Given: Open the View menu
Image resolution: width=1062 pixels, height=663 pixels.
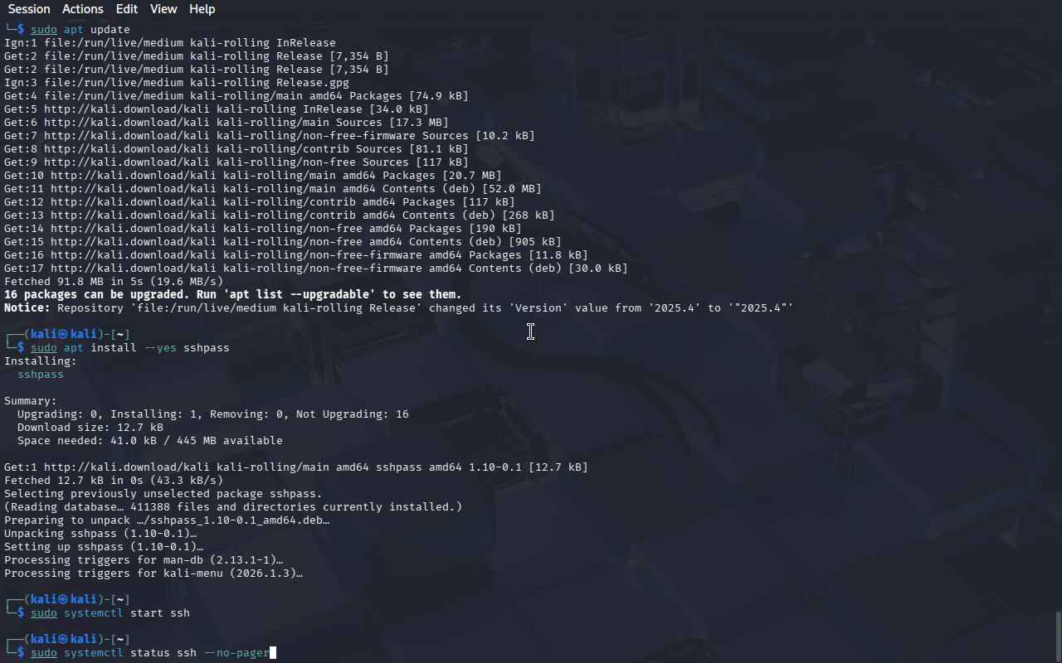Looking at the screenshot, I should 163,9.
